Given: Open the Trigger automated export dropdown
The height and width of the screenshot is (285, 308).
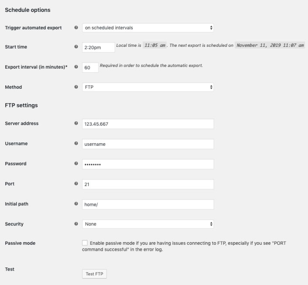Looking at the screenshot, I should pos(148,28).
